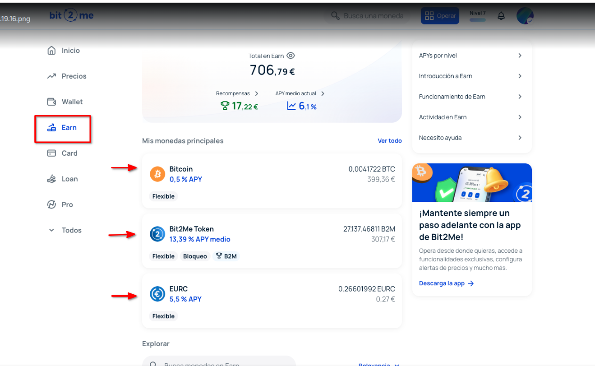
Task: Open the Bit2Me Token earn card
Action: tap(272, 241)
